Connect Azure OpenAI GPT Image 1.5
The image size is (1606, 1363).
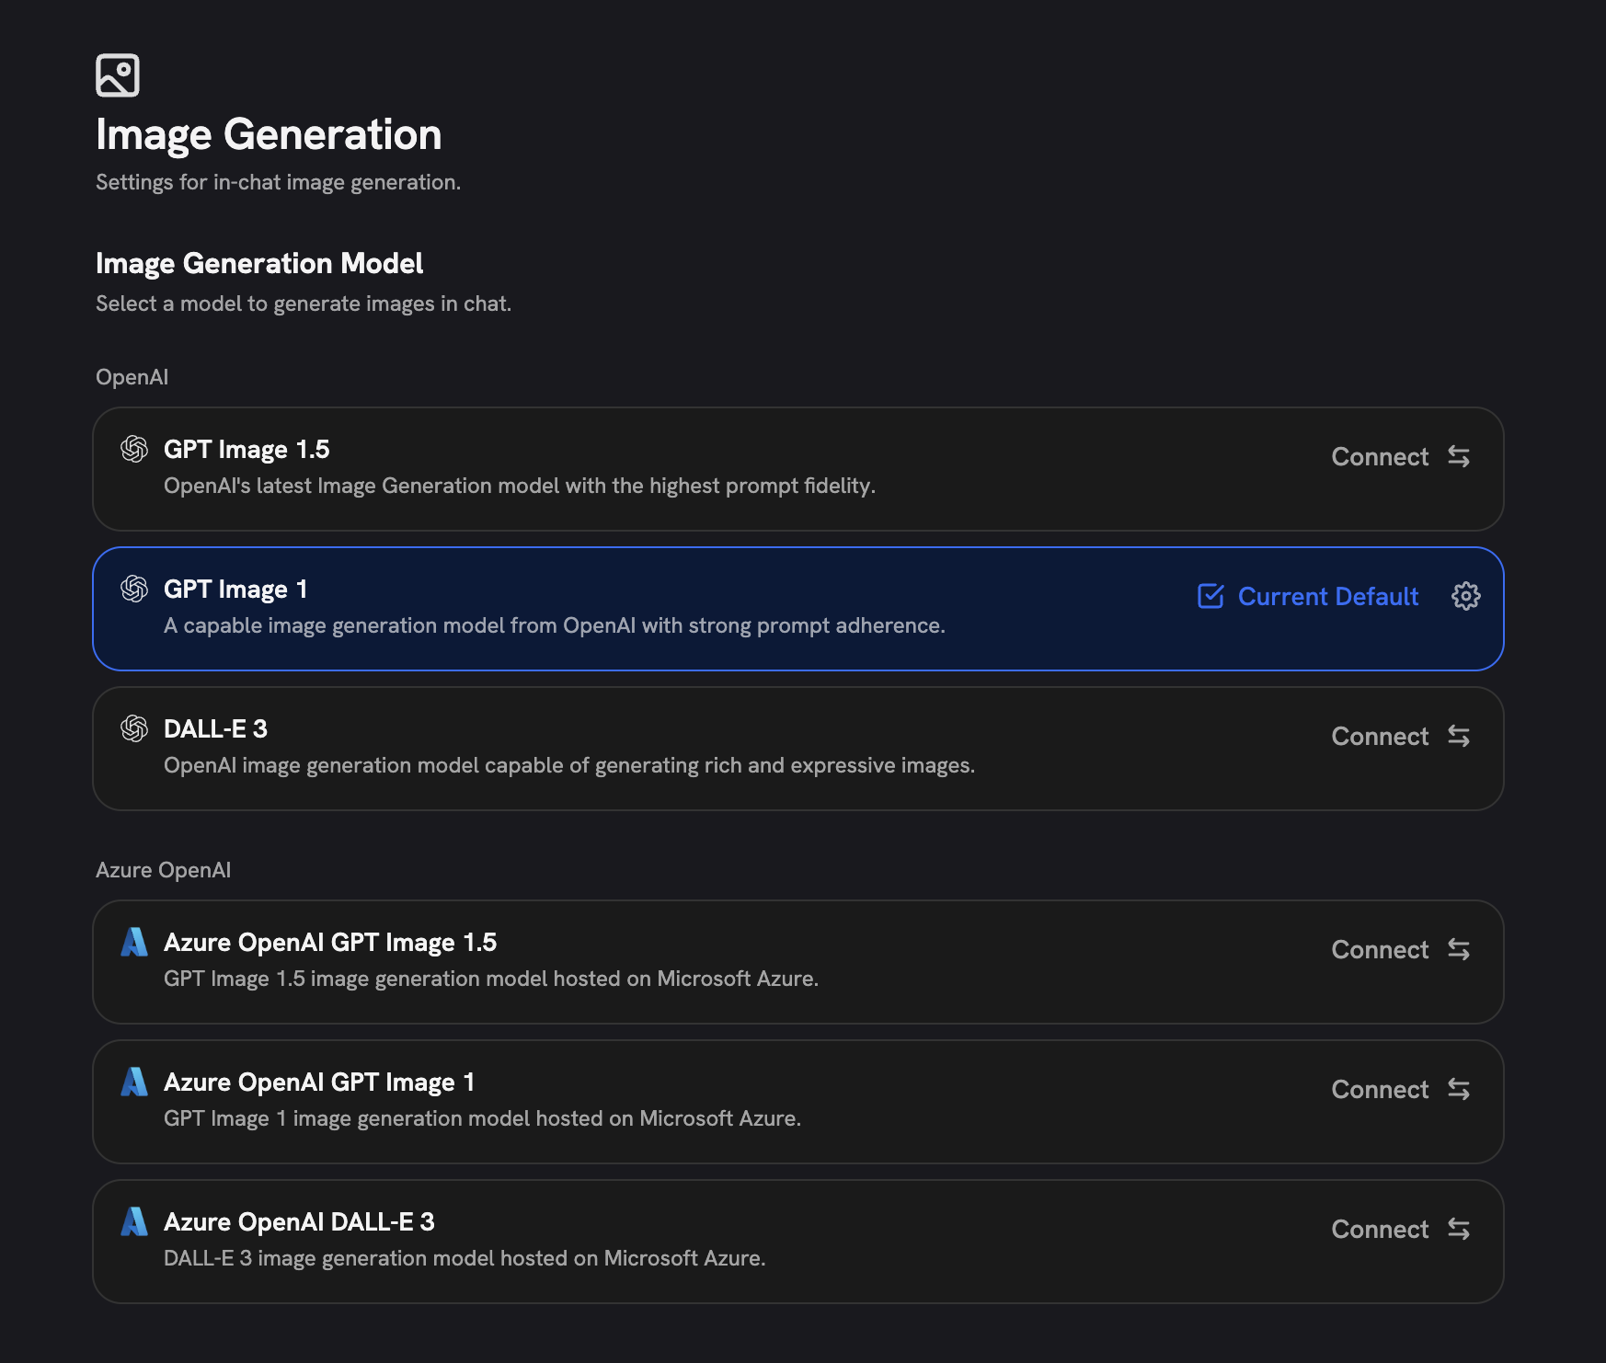point(1380,949)
